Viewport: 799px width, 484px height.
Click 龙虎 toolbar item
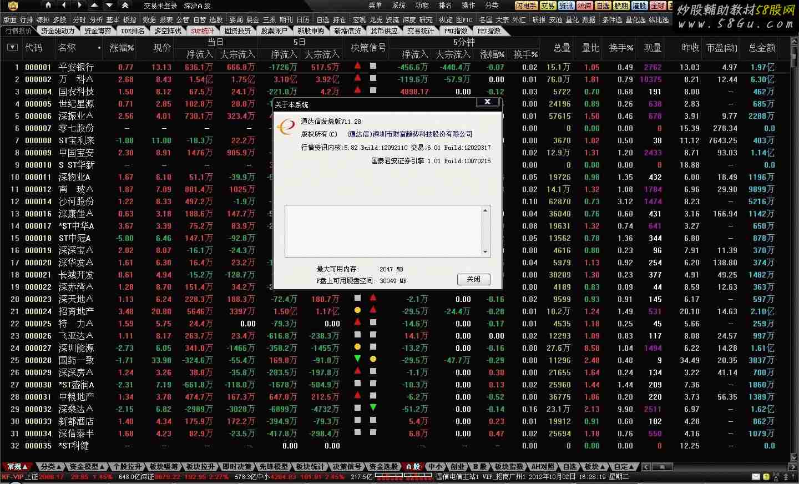(376, 19)
